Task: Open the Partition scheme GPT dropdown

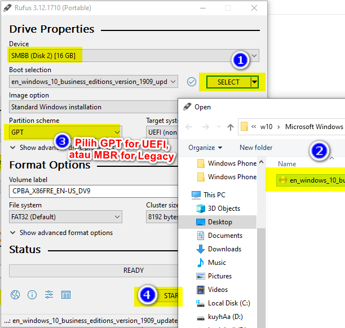Action: pos(65,132)
